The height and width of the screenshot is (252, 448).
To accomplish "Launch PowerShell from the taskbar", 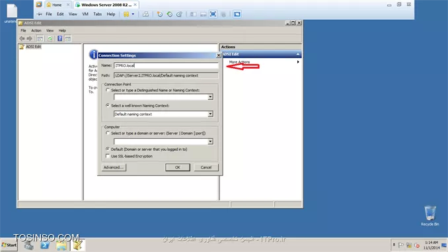I will click(x=45, y=245).
